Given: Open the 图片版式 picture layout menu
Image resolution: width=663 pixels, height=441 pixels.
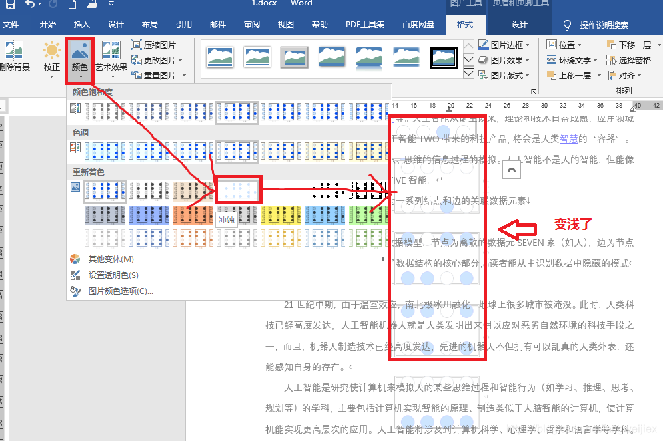Looking at the screenshot, I should [x=504, y=76].
